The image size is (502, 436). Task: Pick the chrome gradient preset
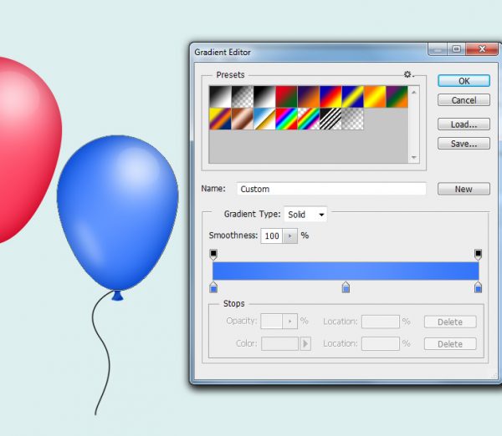click(264, 119)
